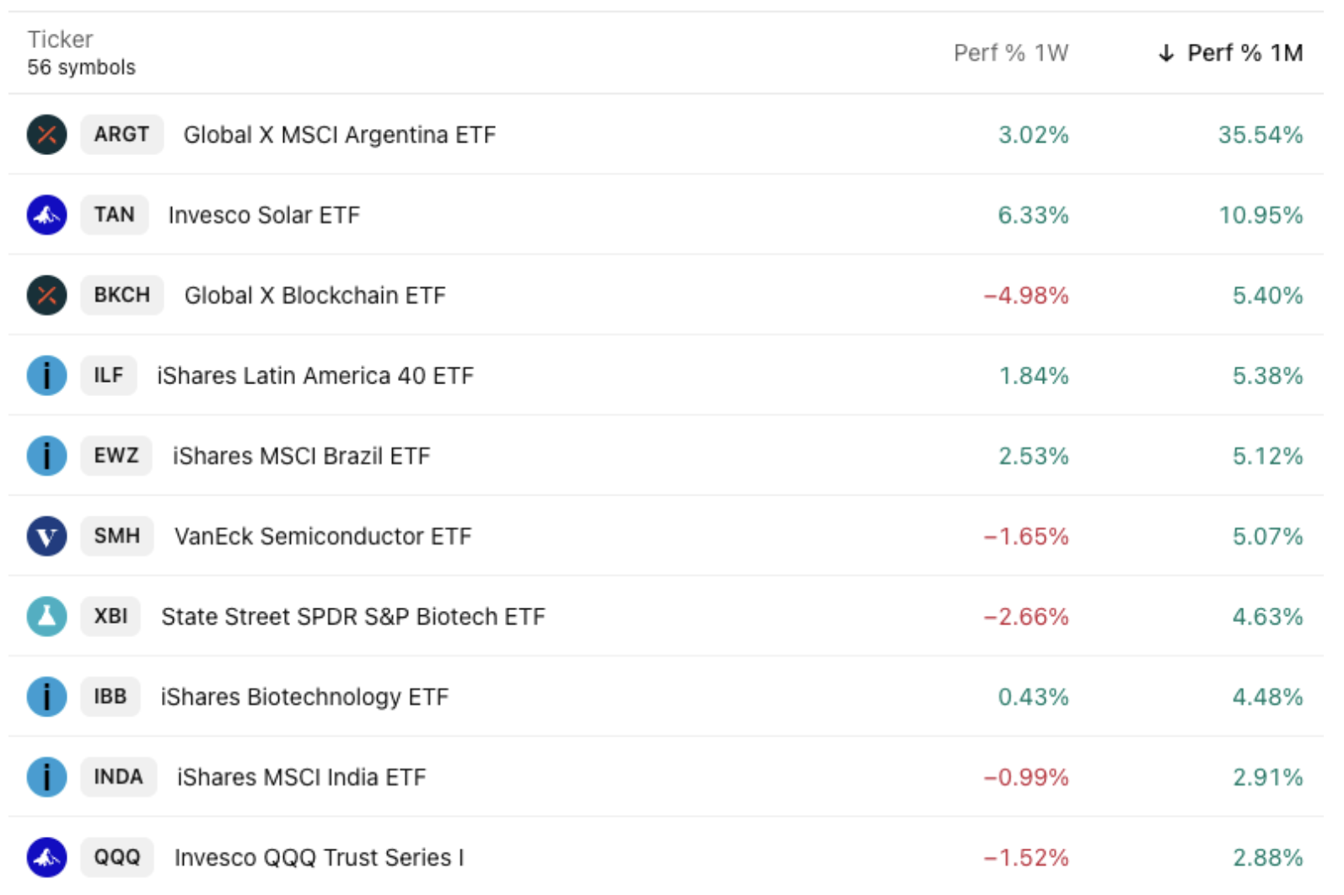Click the IBB ticker badge
This screenshot has height=895, width=1344.
tap(110, 697)
